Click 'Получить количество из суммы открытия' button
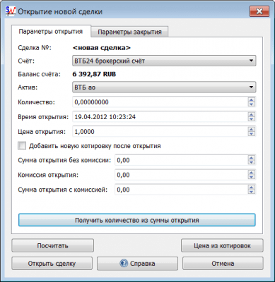 tap(137, 220)
